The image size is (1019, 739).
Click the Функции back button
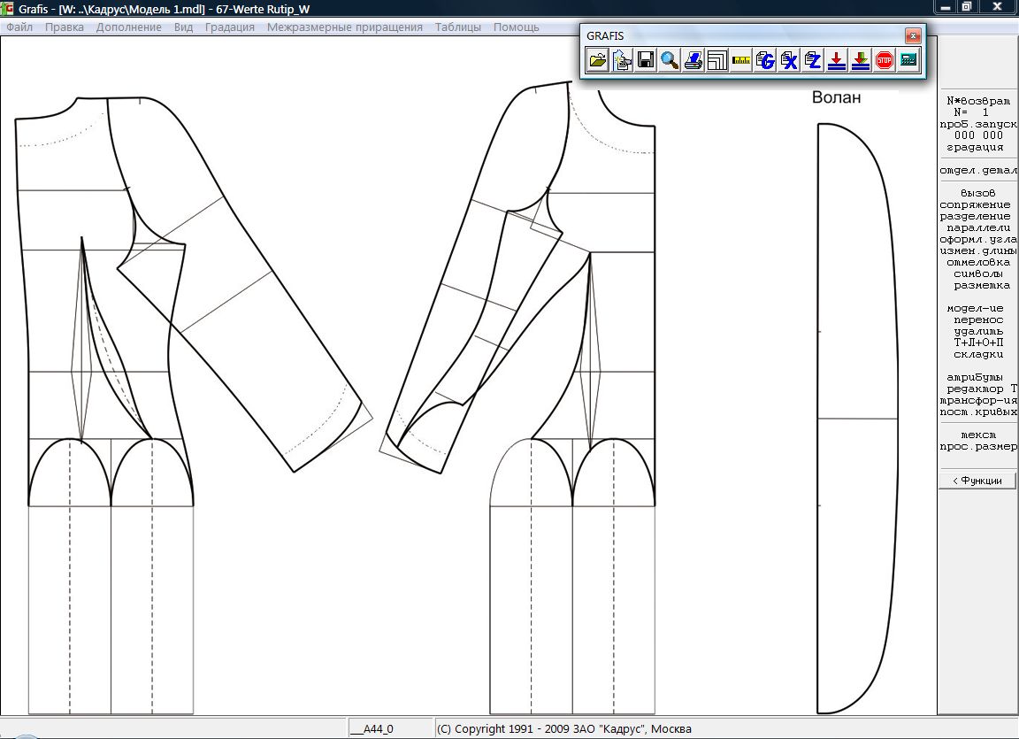(x=977, y=481)
